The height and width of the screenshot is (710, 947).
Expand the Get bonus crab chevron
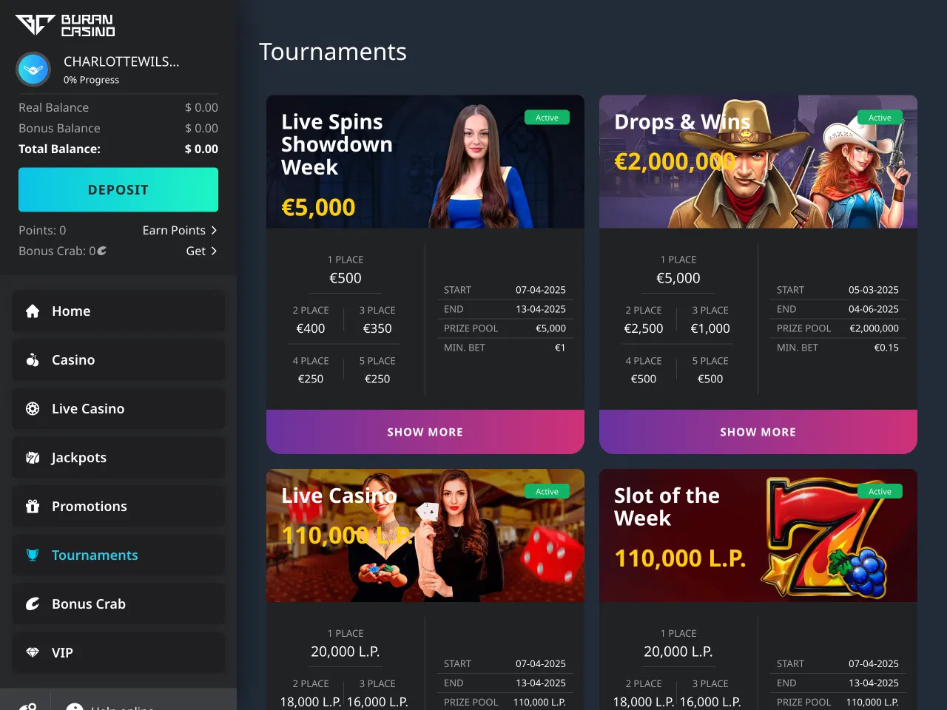[214, 251]
